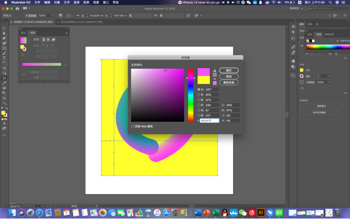
Task: Click the yellow fill swatch in Properties
Action: pos(301,70)
